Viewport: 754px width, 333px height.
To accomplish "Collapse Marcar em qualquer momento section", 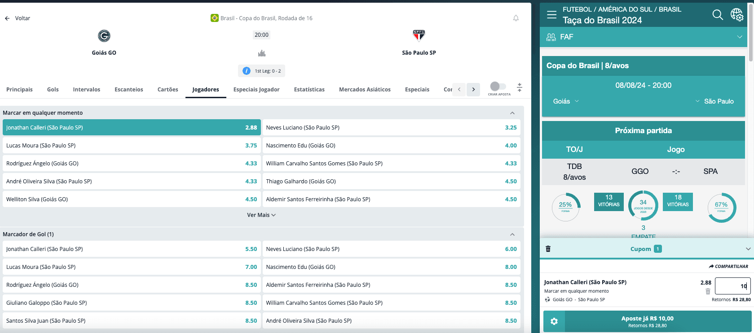I will pyautogui.click(x=512, y=113).
